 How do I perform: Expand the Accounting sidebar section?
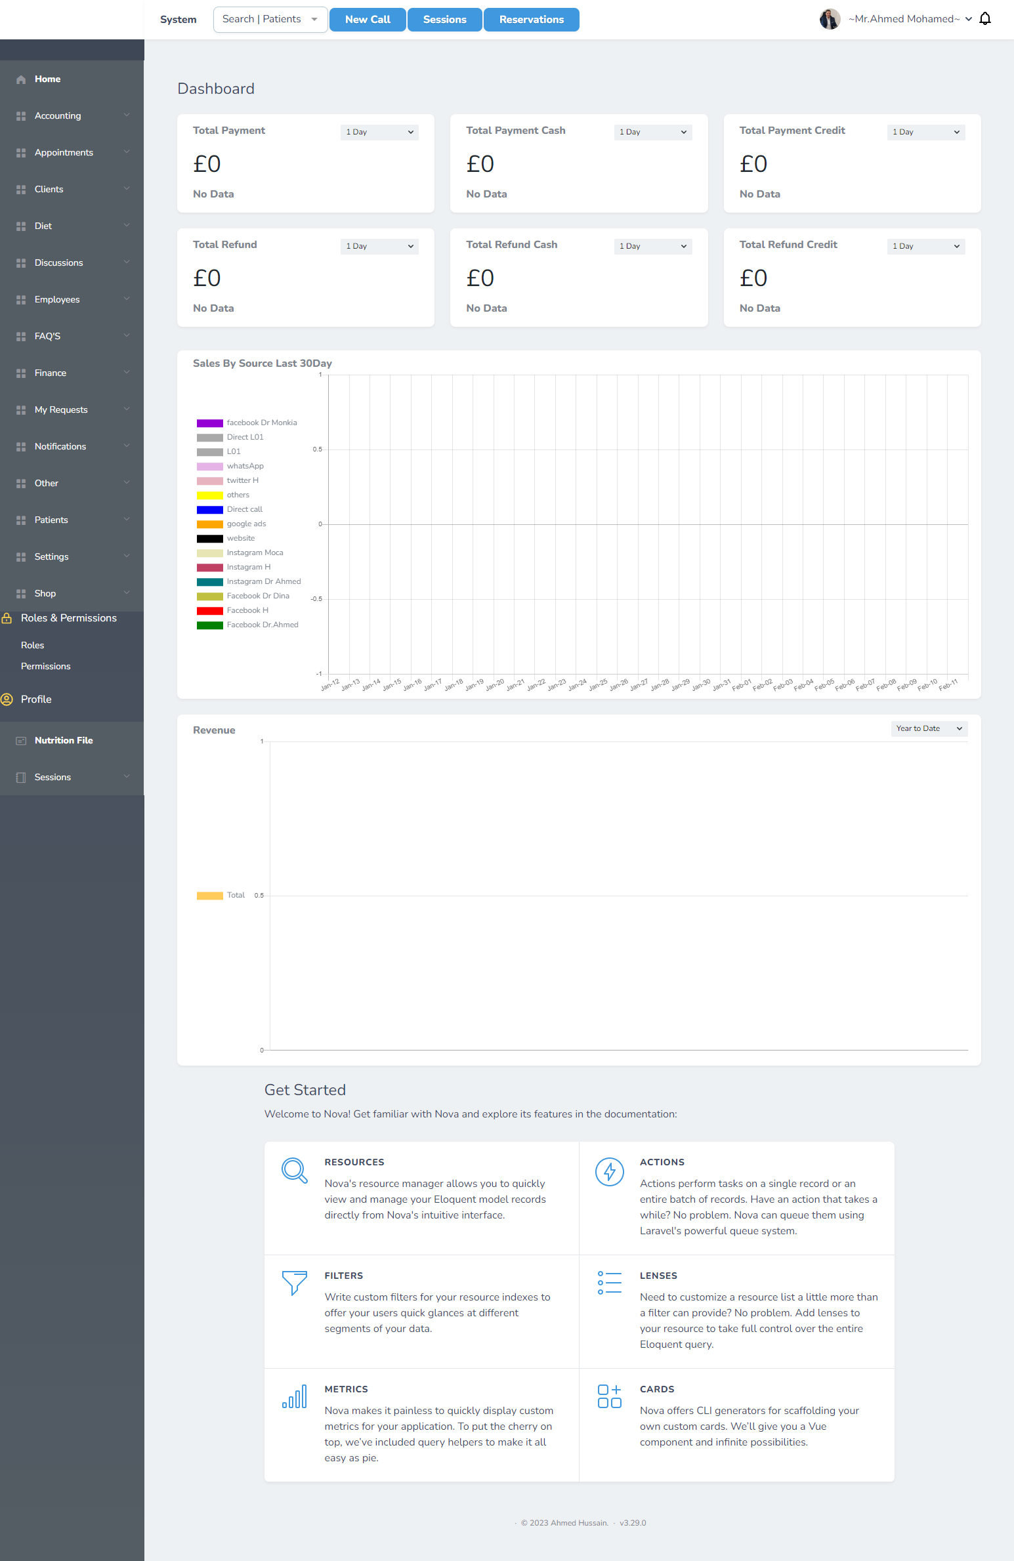click(72, 115)
